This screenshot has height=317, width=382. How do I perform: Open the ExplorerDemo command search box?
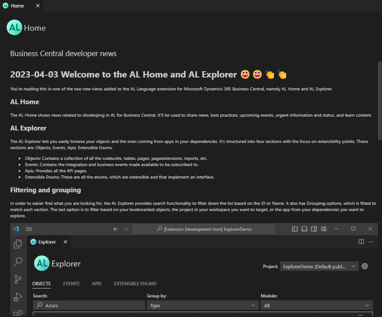[203, 229]
